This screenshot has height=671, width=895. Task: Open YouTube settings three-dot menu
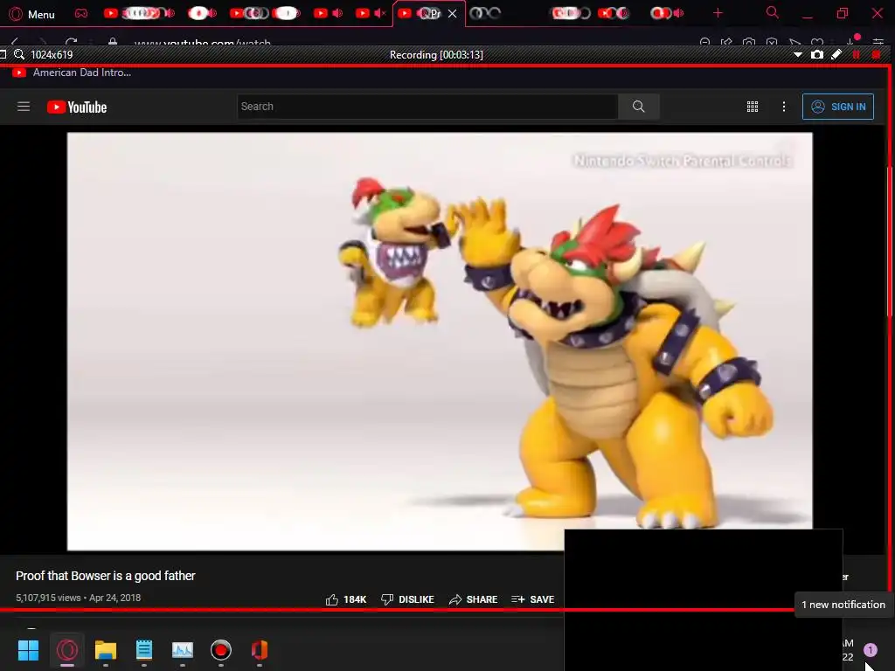[x=784, y=107]
